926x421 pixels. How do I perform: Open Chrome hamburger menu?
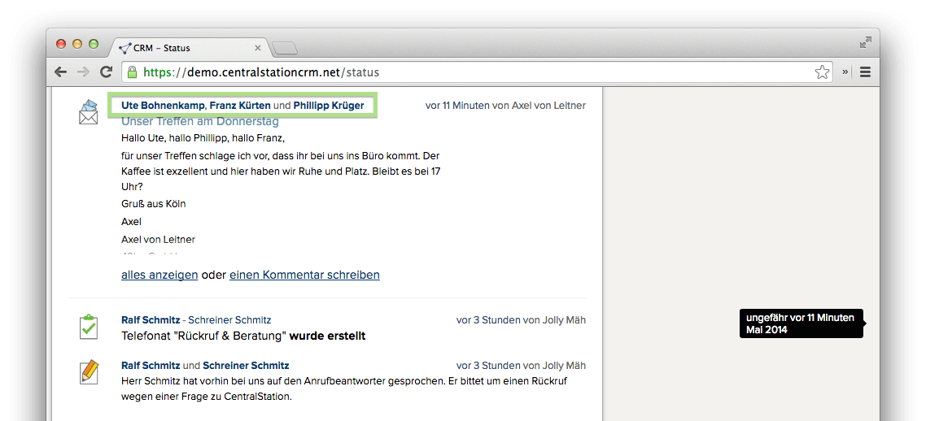(x=865, y=72)
